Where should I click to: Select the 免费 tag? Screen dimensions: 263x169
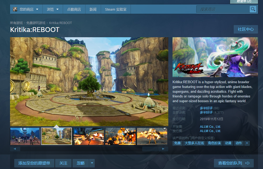(178, 143)
